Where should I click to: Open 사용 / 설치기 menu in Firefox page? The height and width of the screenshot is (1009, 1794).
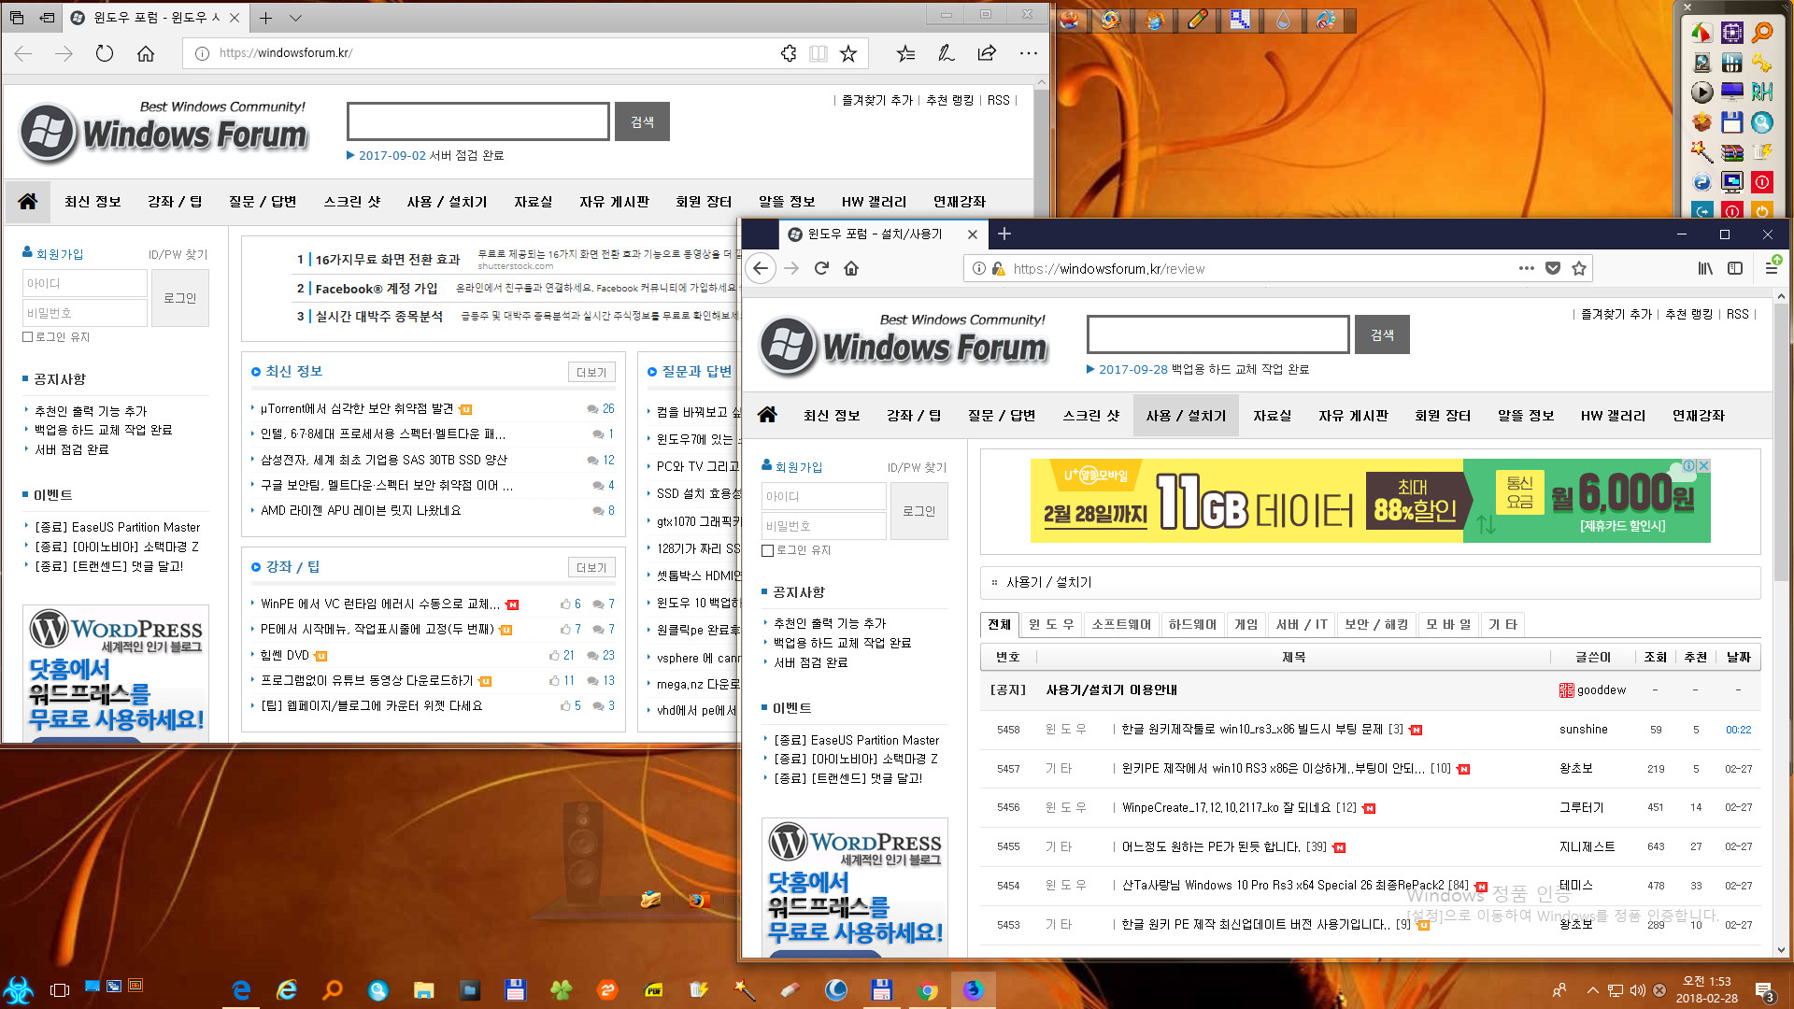pos(1186,415)
